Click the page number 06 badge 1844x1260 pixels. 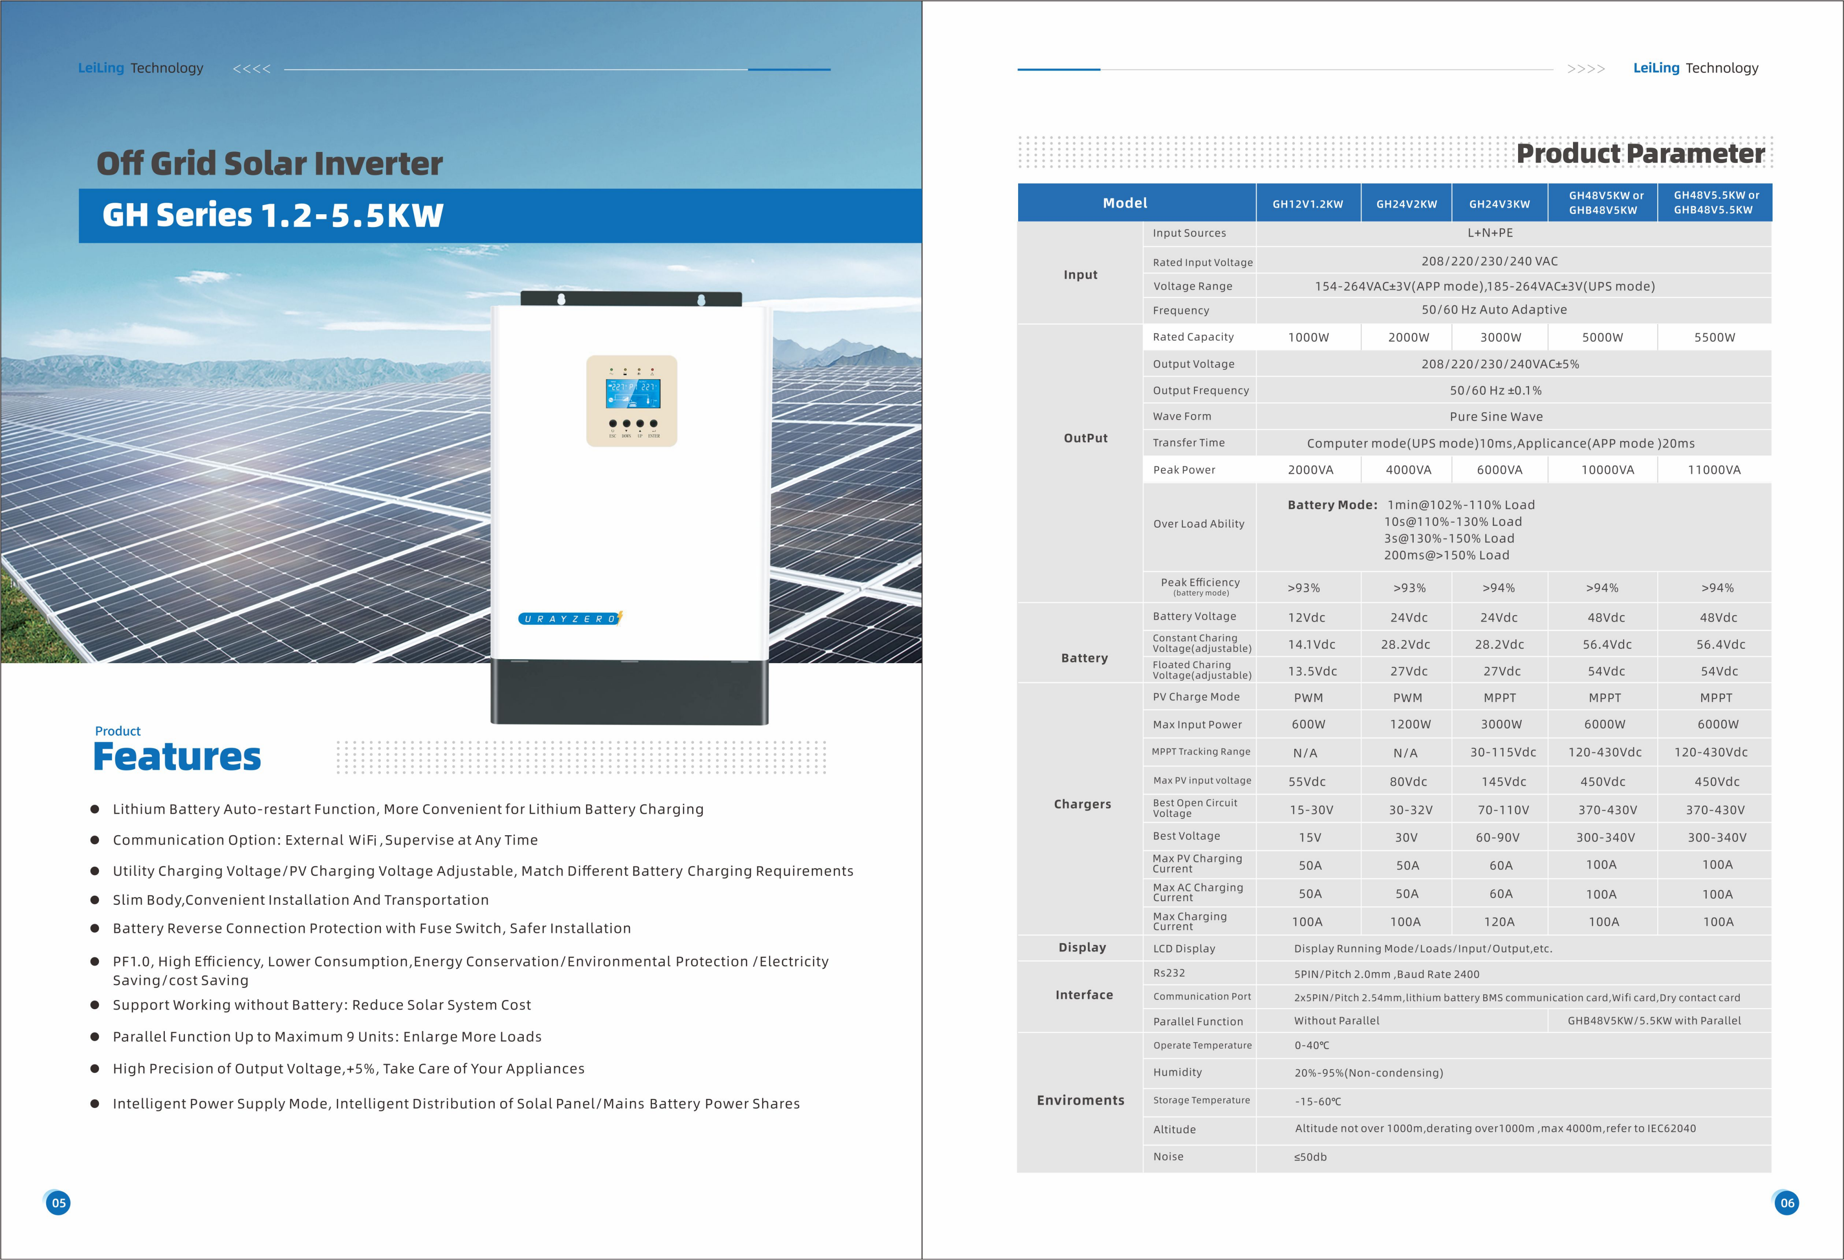tap(1787, 1203)
